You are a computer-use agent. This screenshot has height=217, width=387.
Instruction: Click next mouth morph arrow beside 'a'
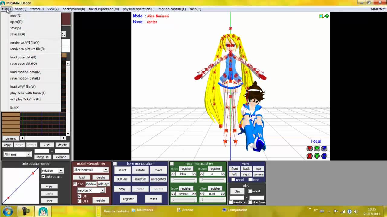click(223, 174)
